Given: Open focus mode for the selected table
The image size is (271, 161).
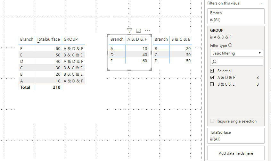Looking at the screenshot, I should point(138,31).
